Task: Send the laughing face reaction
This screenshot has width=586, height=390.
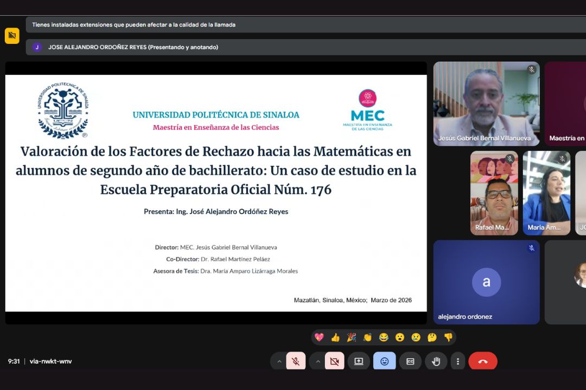Action: pyautogui.click(x=384, y=337)
